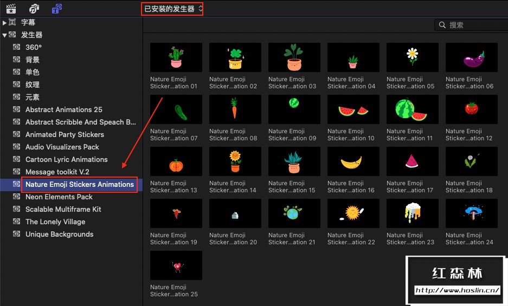Open the Photos and Audio sidebar icon
The width and height of the screenshot is (508, 306).
tap(34, 9)
